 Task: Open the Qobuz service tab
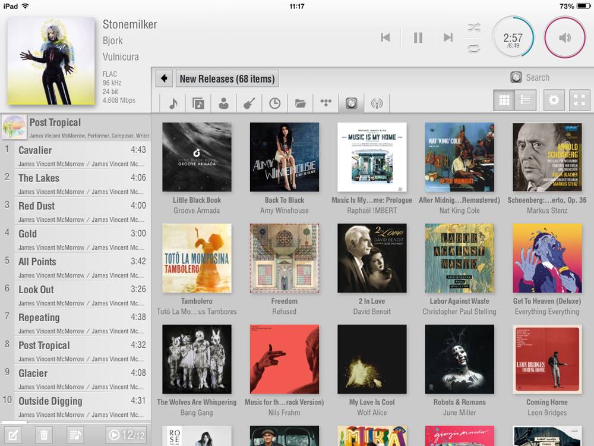(x=351, y=103)
